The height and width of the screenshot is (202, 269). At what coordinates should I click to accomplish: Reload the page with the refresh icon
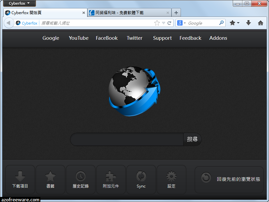pyautogui.click(x=169, y=23)
